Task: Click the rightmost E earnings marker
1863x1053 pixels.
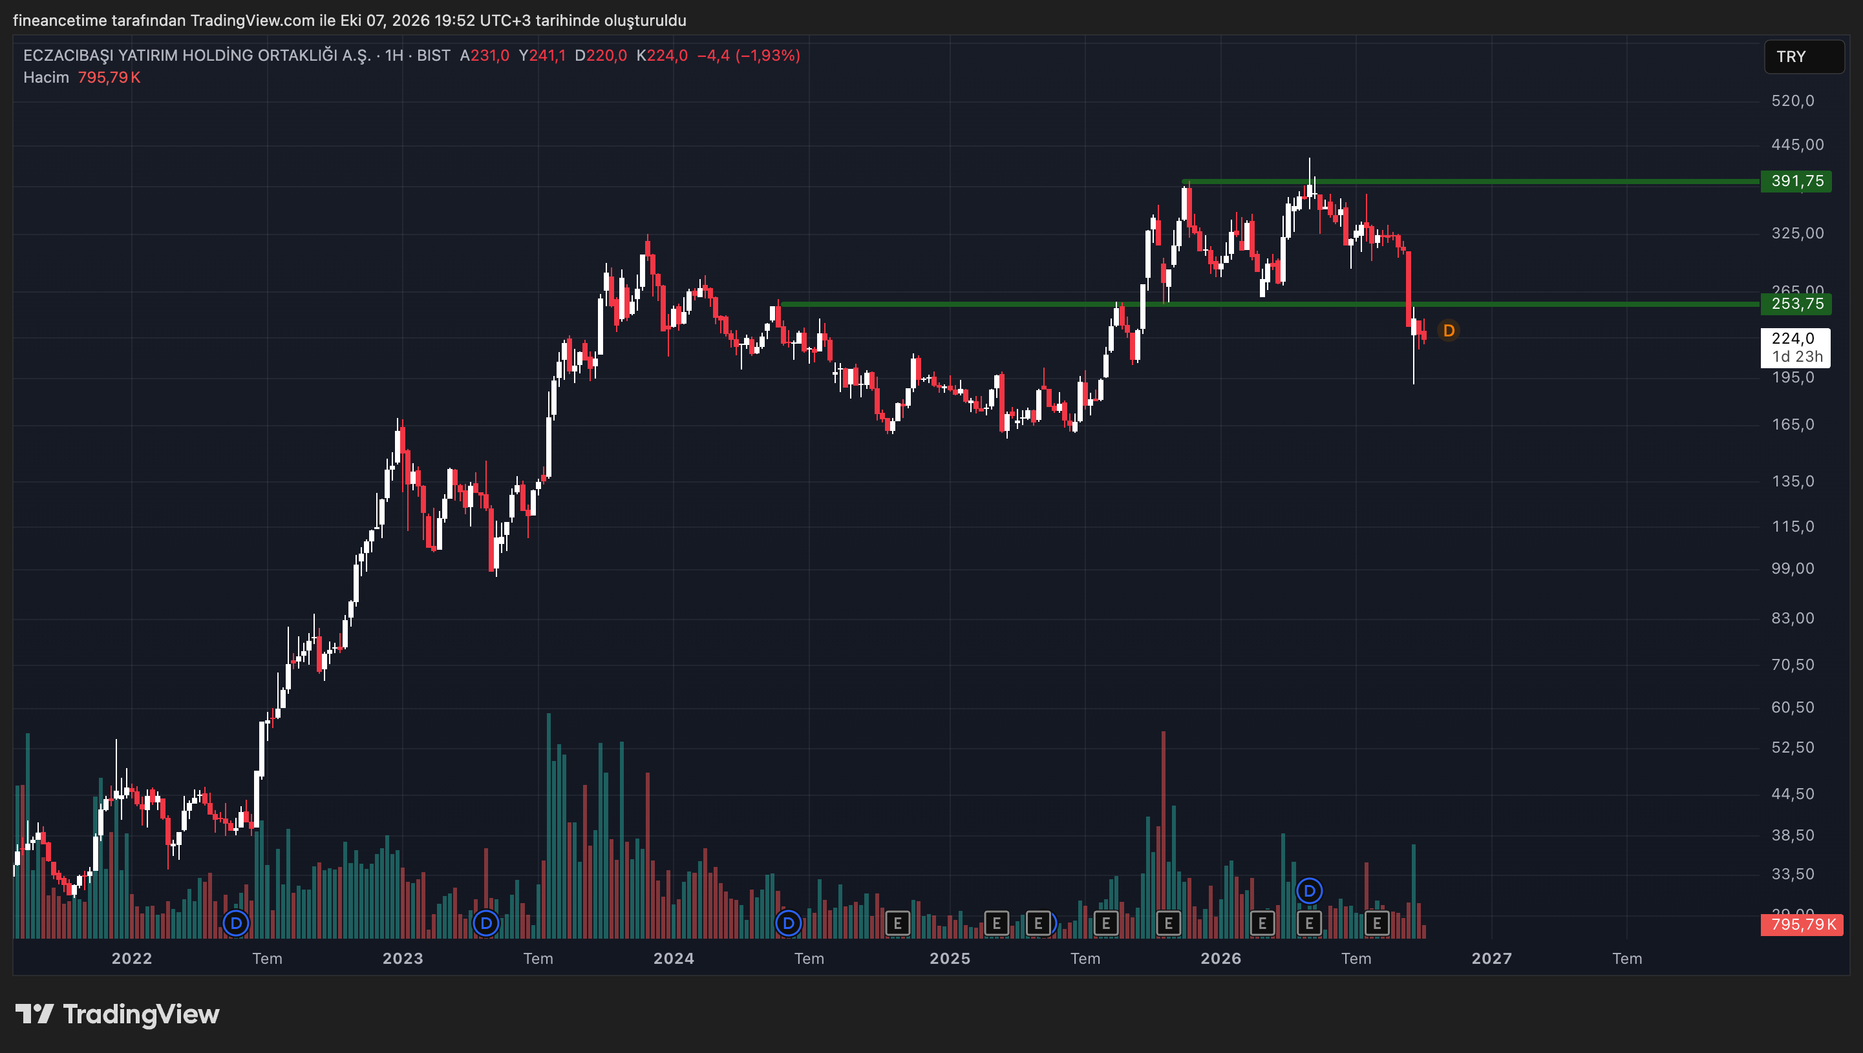Action: coord(1377,923)
